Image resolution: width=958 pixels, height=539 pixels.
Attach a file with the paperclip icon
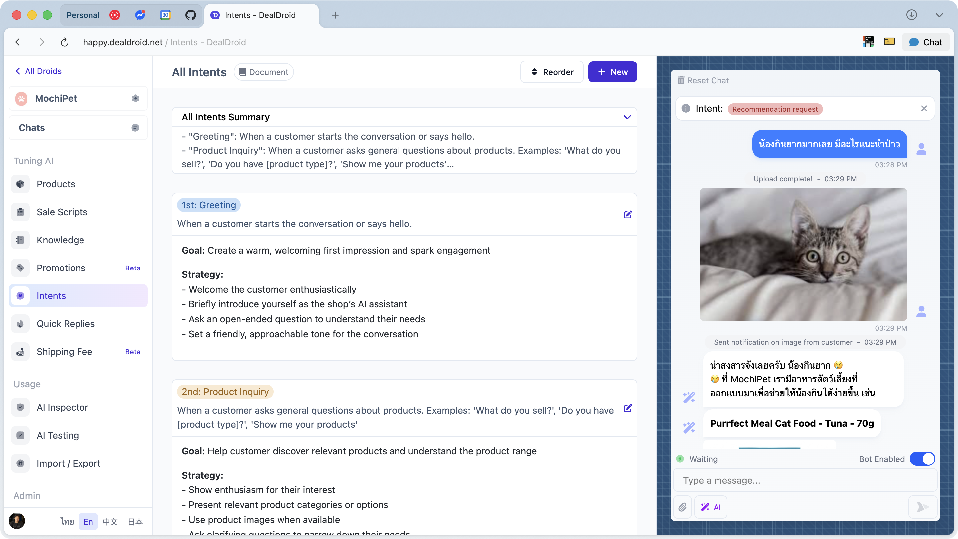point(683,507)
